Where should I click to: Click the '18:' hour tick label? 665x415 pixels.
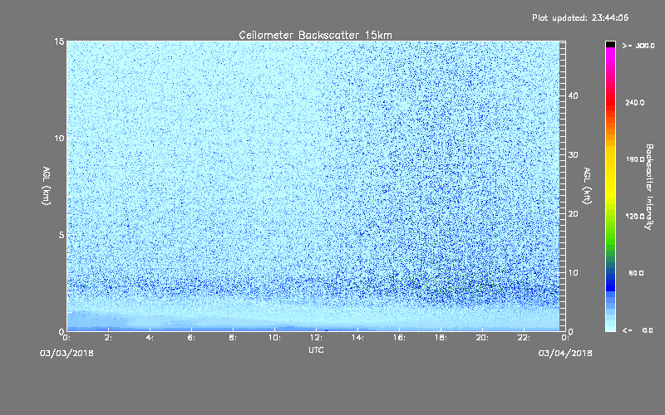(441, 338)
